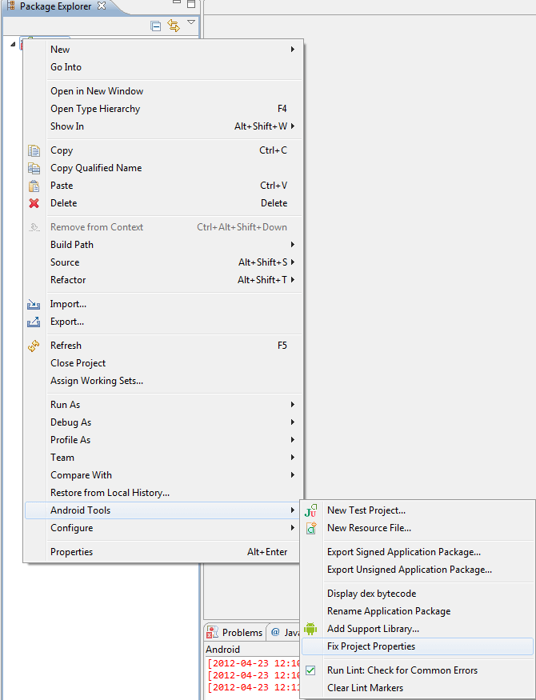Click the Import icon in the menu

tap(34, 304)
